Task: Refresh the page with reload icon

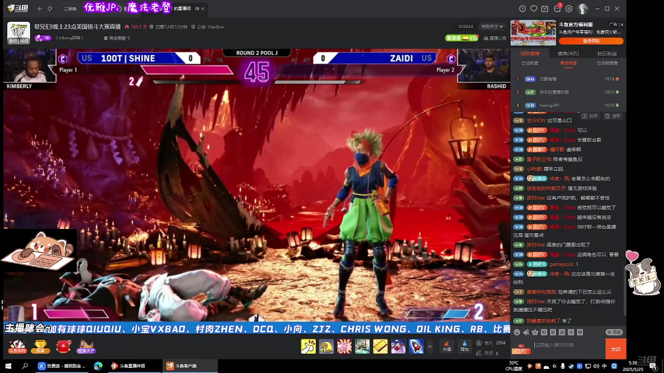Action: click(x=50, y=9)
